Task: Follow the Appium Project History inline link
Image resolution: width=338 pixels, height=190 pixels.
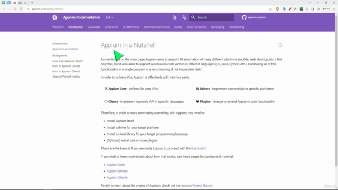Action: (x=196, y=185)
